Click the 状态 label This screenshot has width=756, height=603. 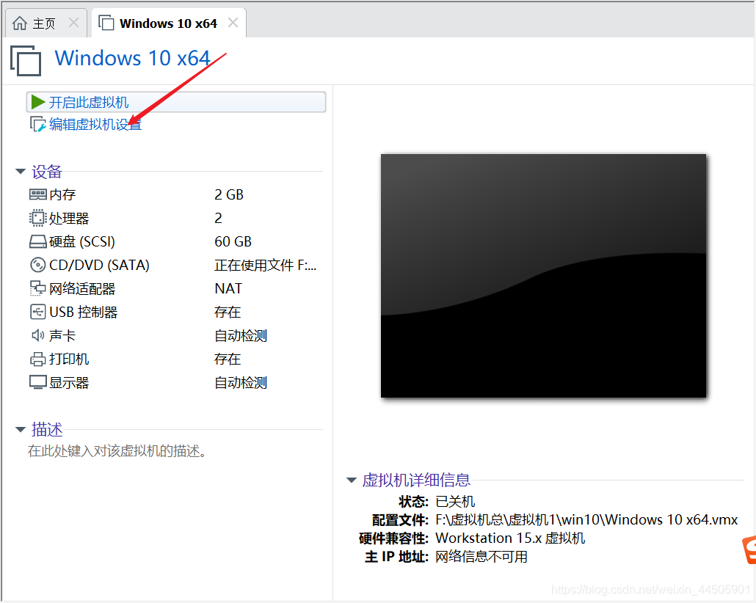[414, 502]
